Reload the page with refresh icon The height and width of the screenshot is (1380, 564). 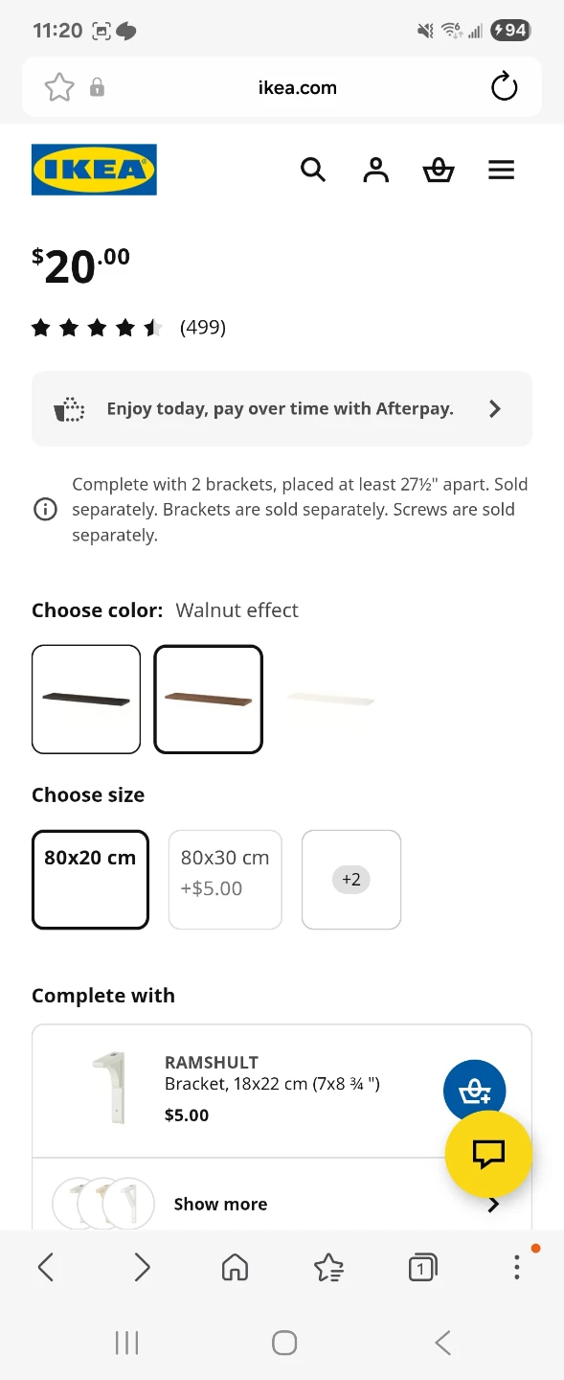(504, 88)
